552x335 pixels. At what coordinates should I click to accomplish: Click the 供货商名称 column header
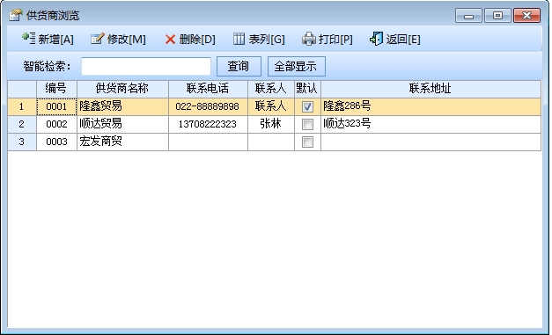(x=122, y=89)
